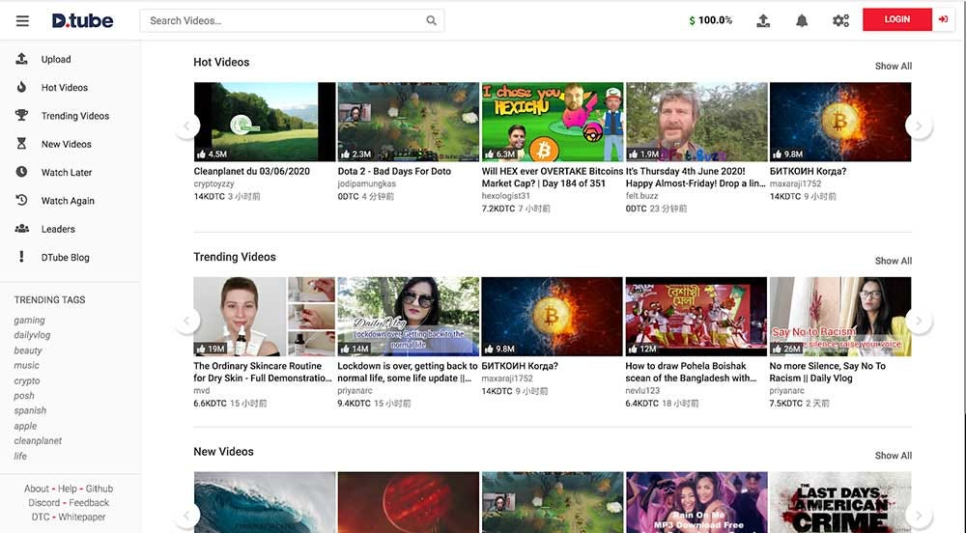Show all Hot Videos

[x=894, y=66]
